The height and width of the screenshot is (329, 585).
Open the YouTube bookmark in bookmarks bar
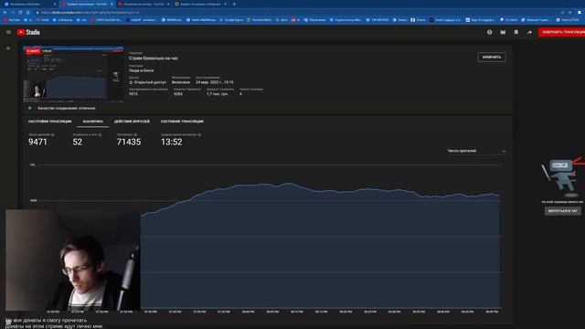point(12,20)
